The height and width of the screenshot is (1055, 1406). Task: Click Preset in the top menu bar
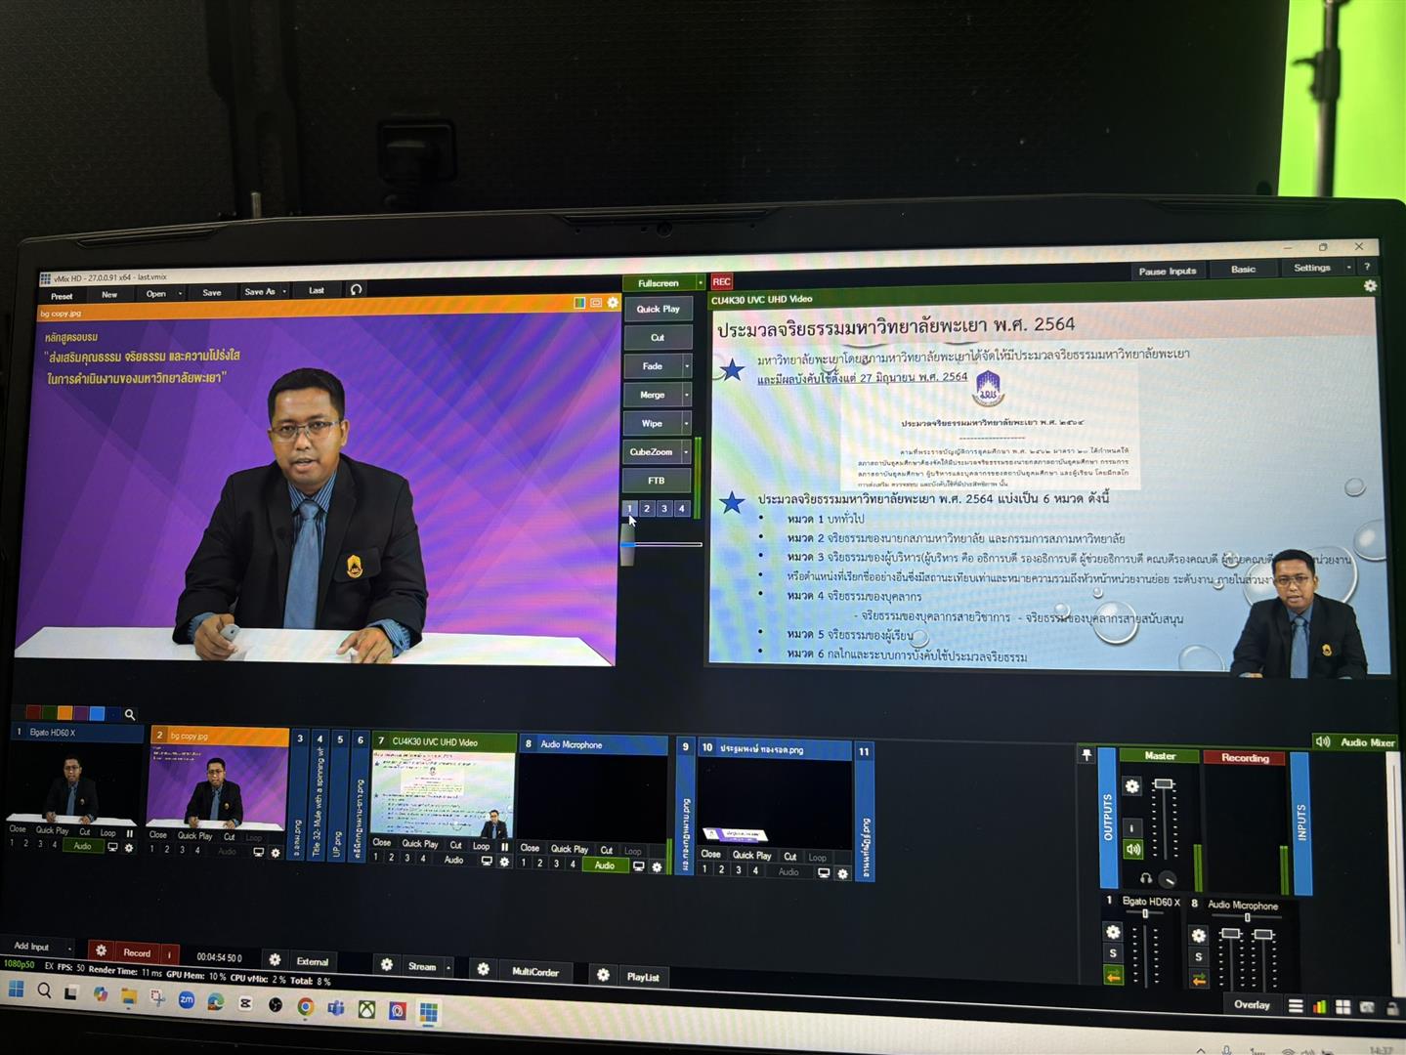[62, 296]
